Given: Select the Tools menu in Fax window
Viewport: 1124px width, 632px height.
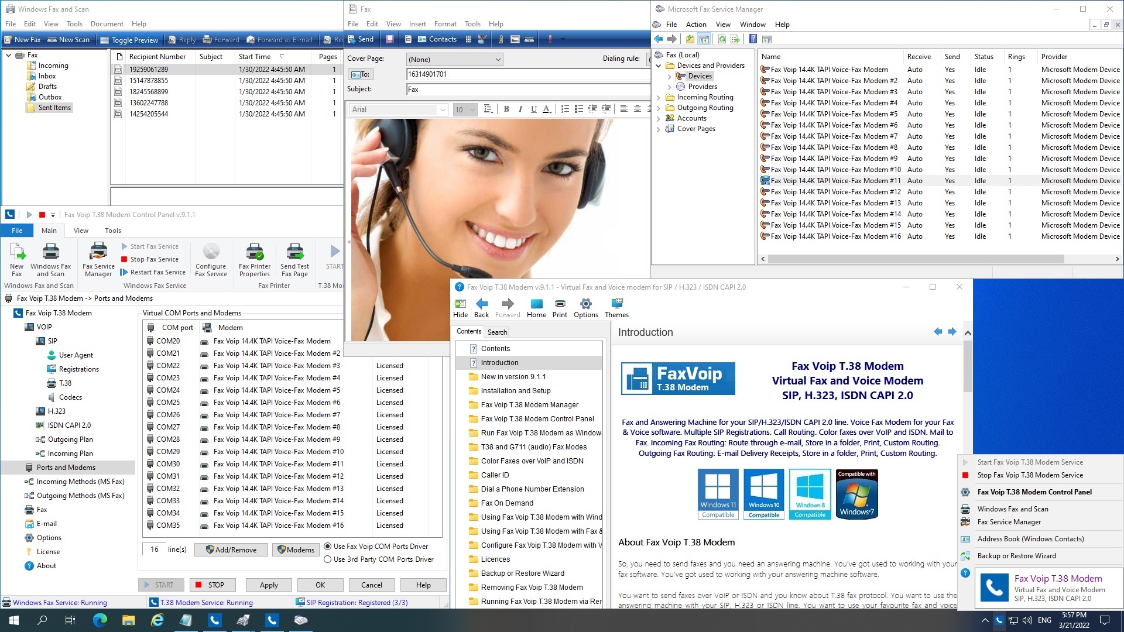Looking at the screenshot, I should point(472,23).
